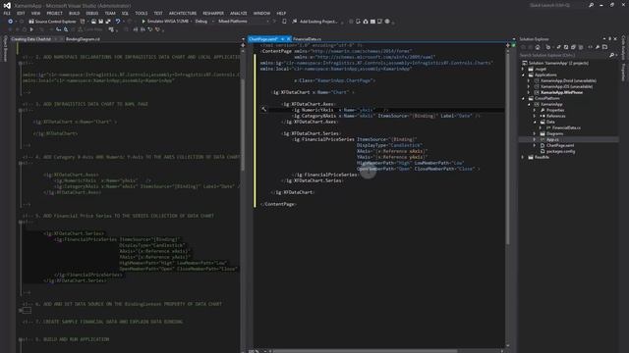This screenshot has height=353, width=629.
Task: Open the TOOLS menu
Action: pyautogui.click(x=142, y=13)
